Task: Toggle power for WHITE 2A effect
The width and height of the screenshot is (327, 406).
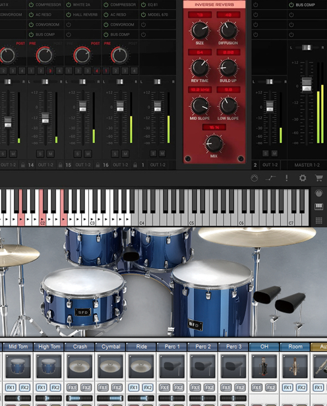Action: 69,5
